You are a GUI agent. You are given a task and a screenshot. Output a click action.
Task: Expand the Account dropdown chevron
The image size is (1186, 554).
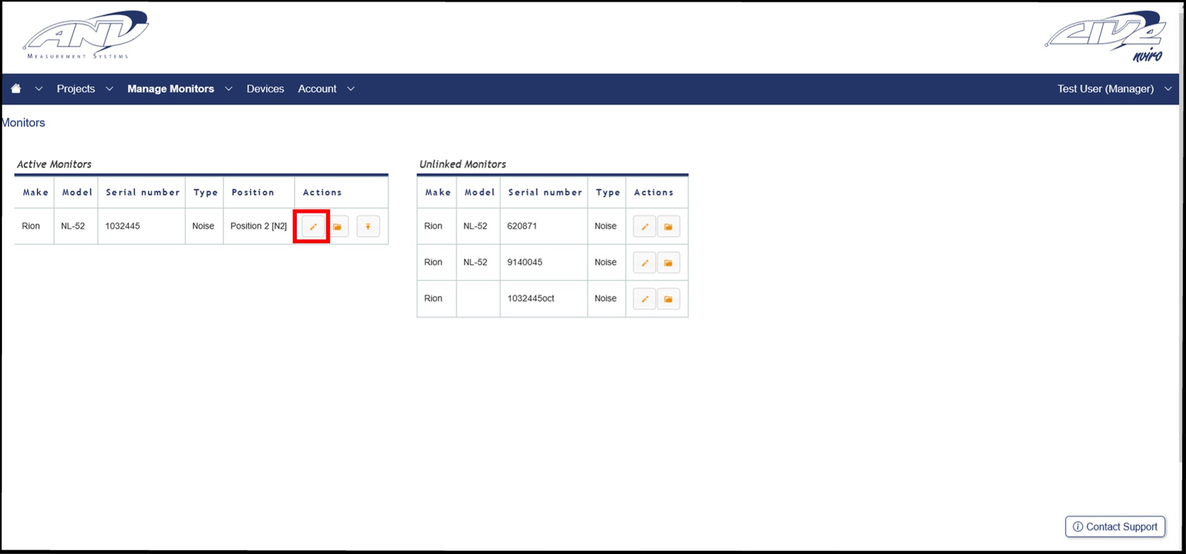[x=351, y=89]
